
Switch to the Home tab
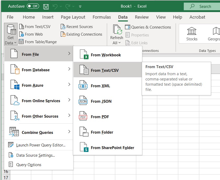tap(29, 17)
